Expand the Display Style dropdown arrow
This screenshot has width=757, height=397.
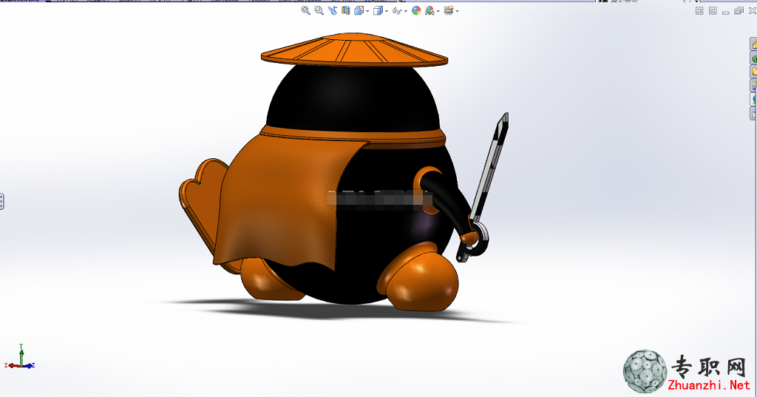point(386,11)
